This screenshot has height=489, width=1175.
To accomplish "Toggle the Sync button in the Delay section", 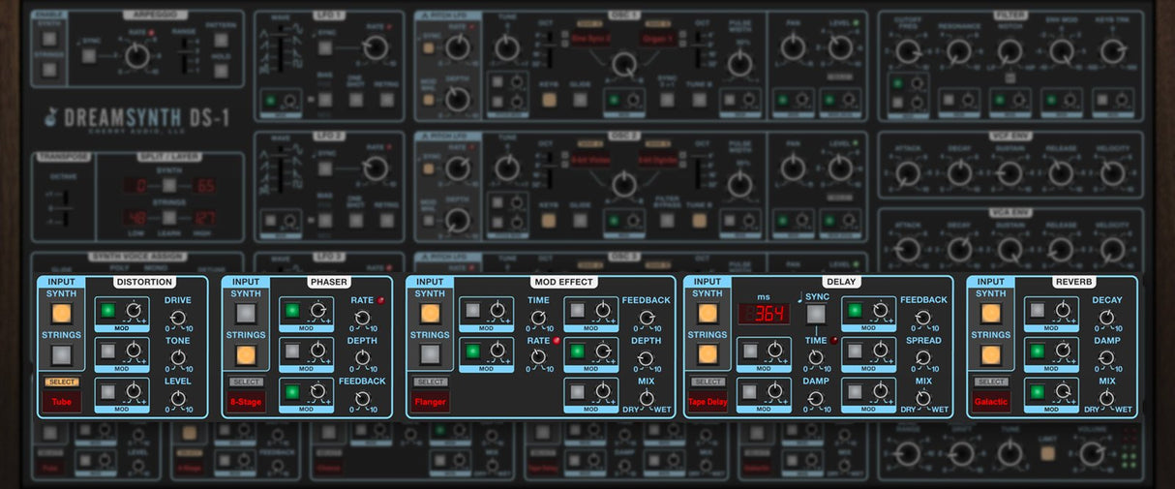I will click(817, 314).
